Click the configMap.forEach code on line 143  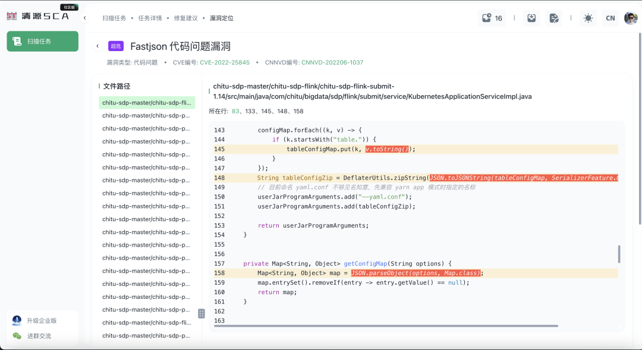click(x=310, y=130)
